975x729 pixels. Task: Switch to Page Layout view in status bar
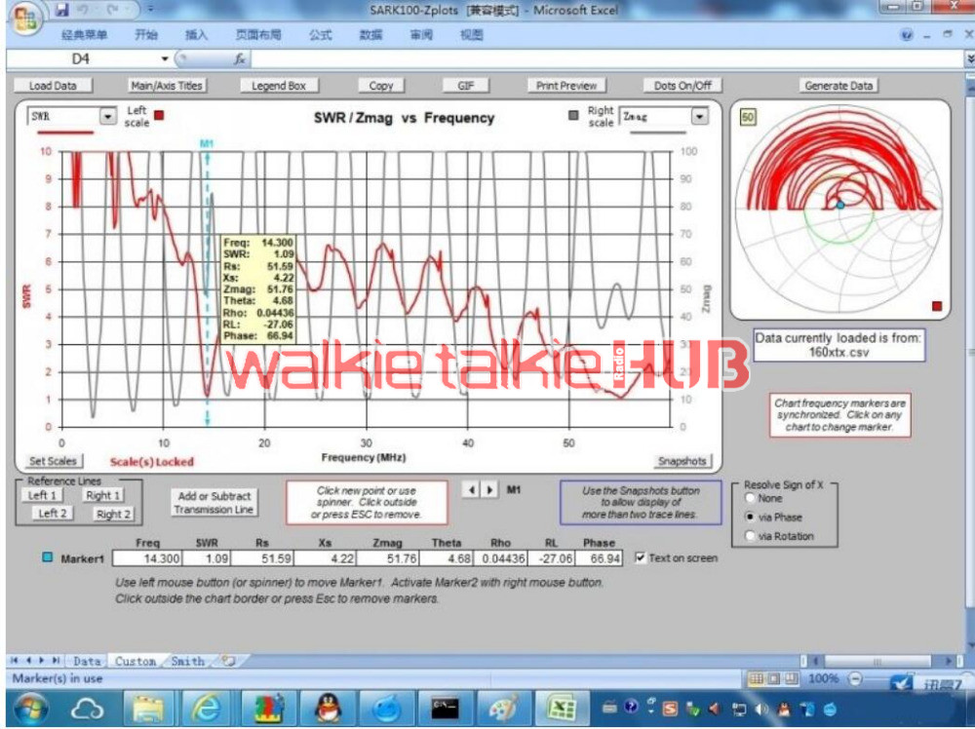click(x=773, y=679)
